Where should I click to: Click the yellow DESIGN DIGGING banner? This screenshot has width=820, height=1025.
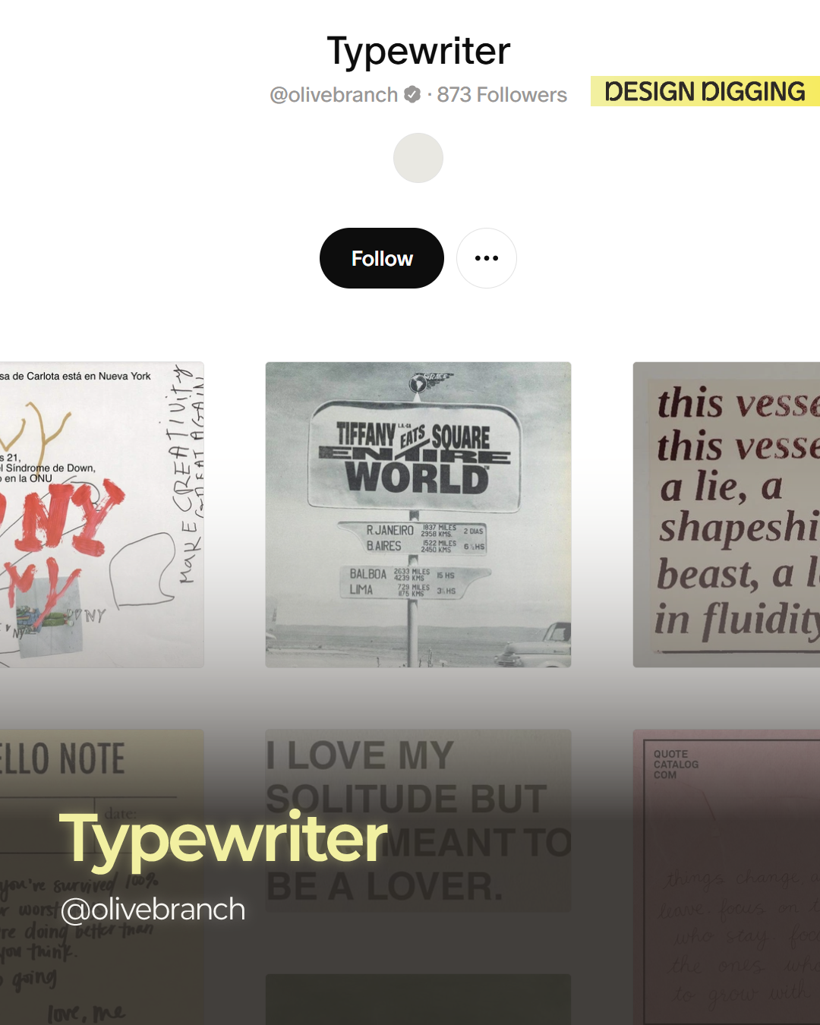click(705, 91)
